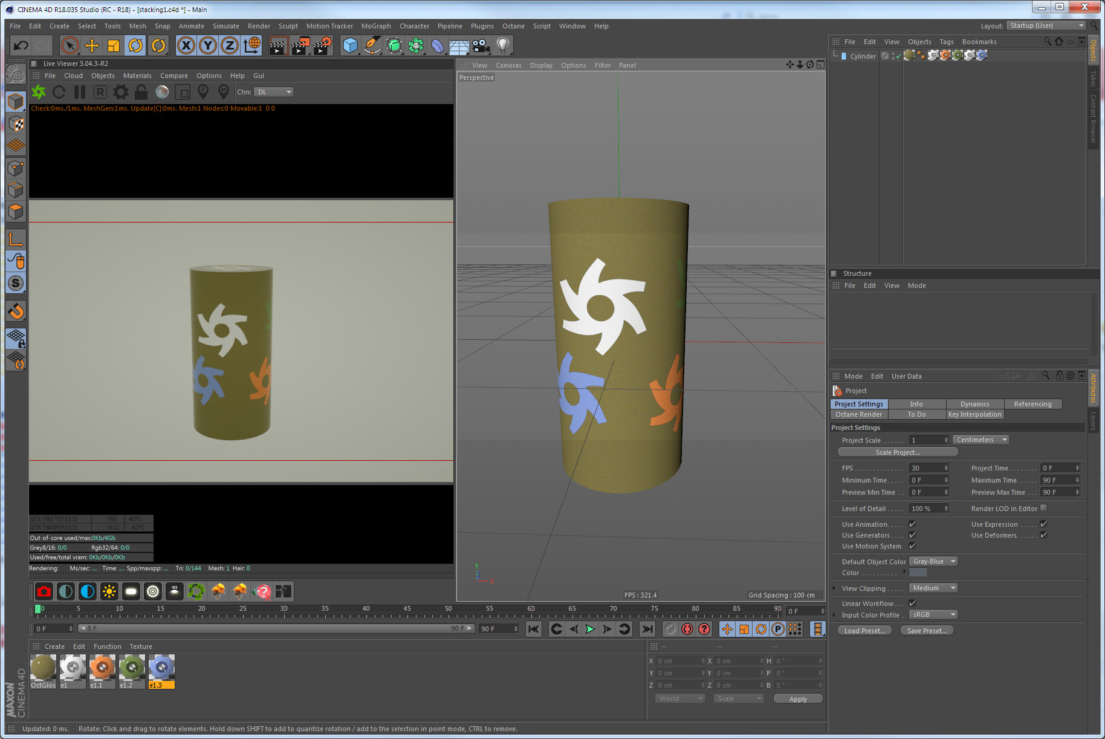The width and height of the screenshot is (1105, 739).
Task: Click the Scale Project... button
Action: [897, 452]
